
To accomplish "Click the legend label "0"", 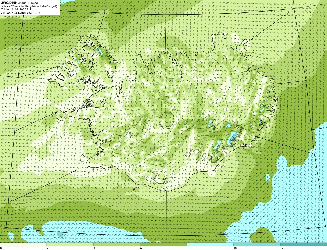I will point(1,248).
